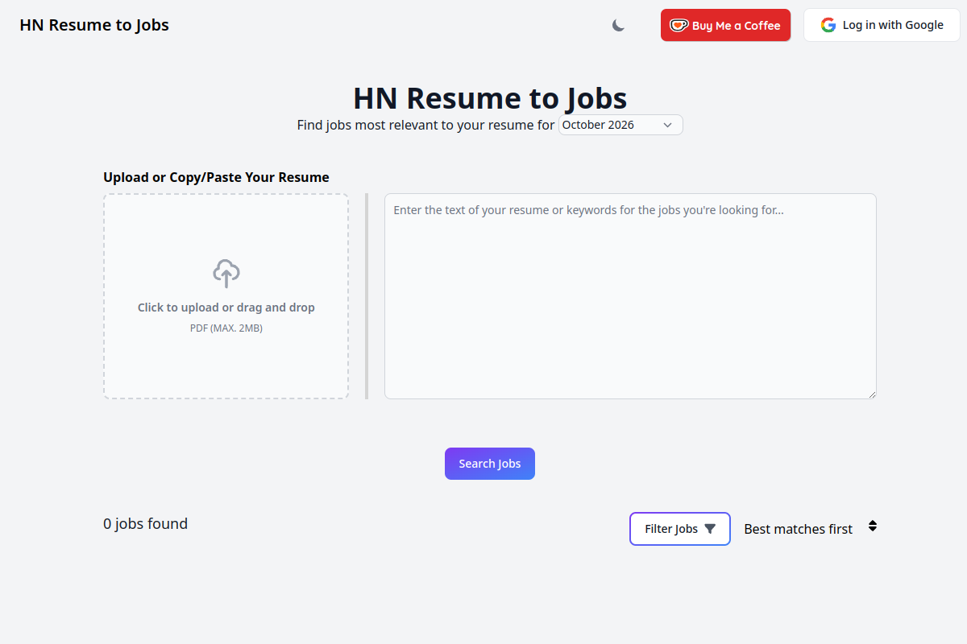Grab the textarea resize handle corner
The image size is (967, 644).
click(871, 394)
